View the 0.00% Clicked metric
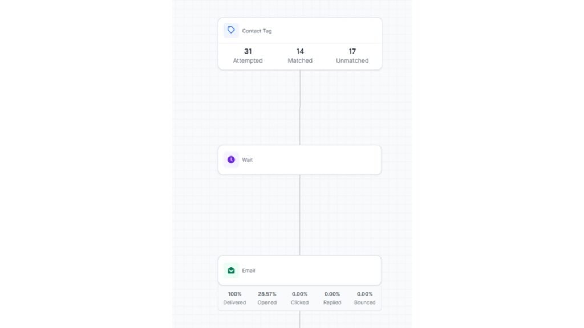 299,298
